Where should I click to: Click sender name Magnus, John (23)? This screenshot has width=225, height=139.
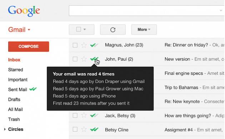coord(124,45)
